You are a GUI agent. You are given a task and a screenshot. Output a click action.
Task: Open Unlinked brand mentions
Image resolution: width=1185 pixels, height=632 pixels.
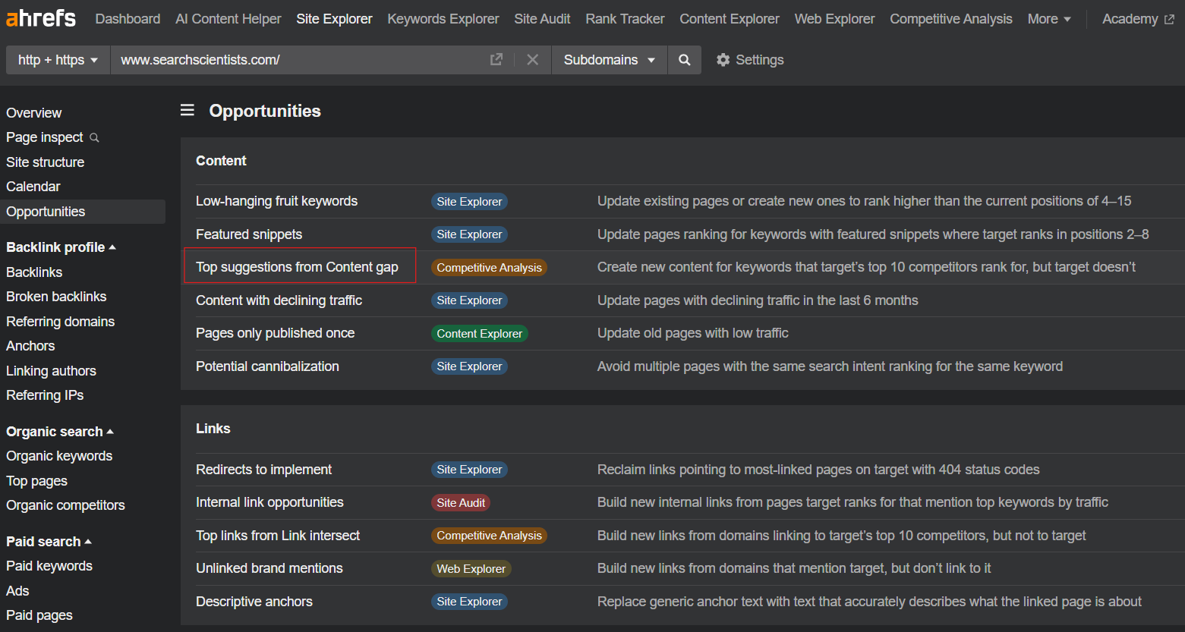click(x=269, y=568)
